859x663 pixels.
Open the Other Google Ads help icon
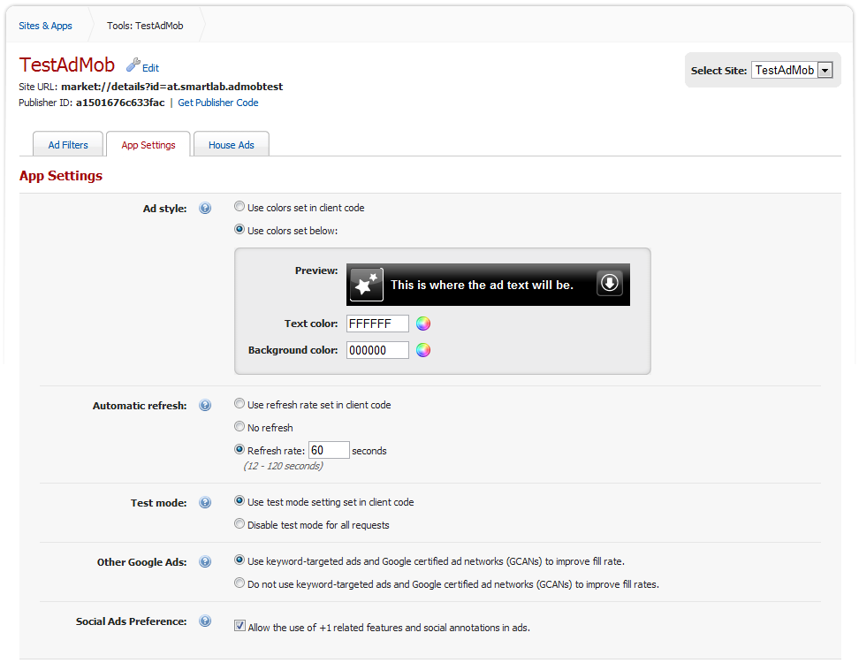coord(205,561)
